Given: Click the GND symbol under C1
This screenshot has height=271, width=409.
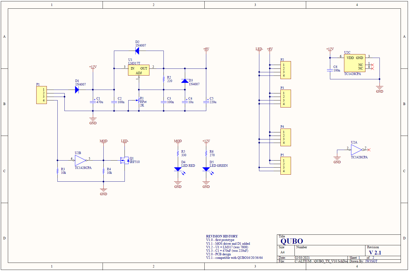Looking at the screenshot, I should tap(93, 121).
